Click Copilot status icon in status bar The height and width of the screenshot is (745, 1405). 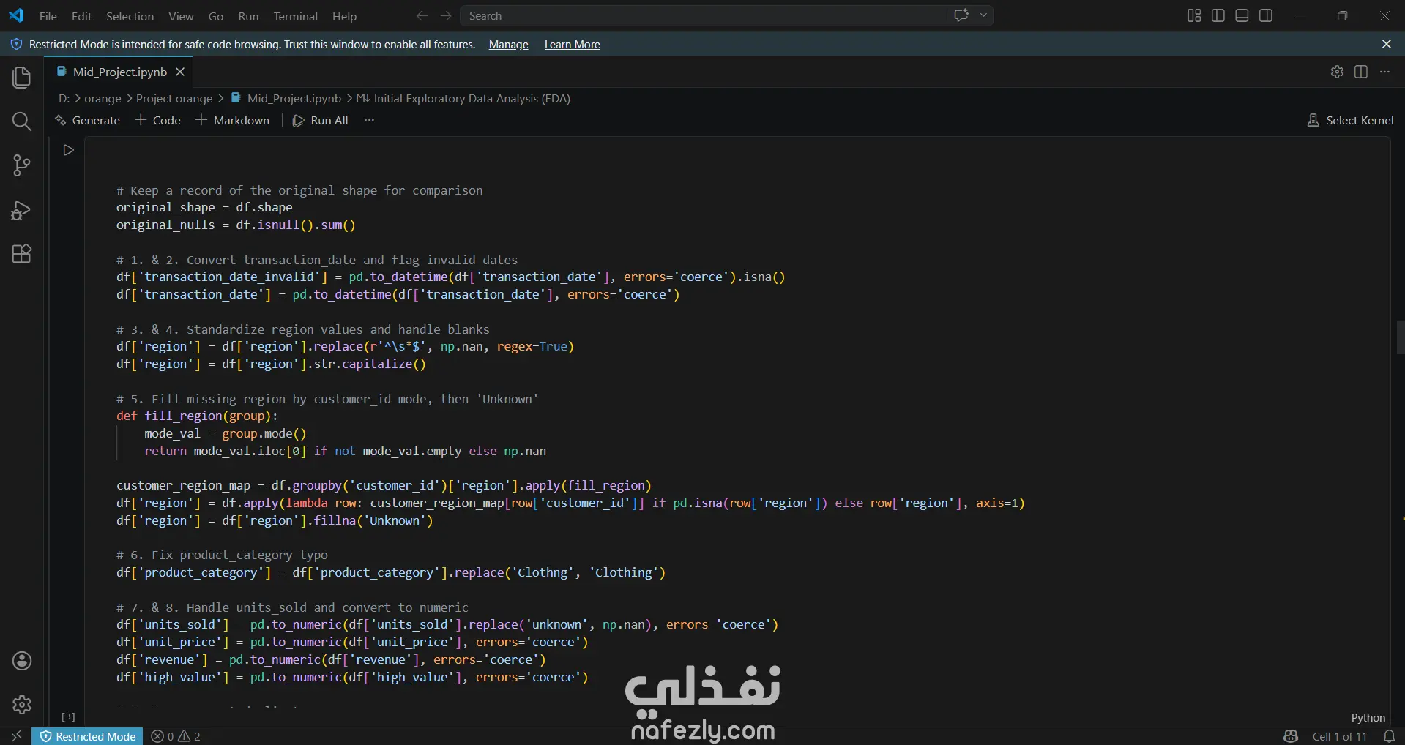(x=1291, y=736)
